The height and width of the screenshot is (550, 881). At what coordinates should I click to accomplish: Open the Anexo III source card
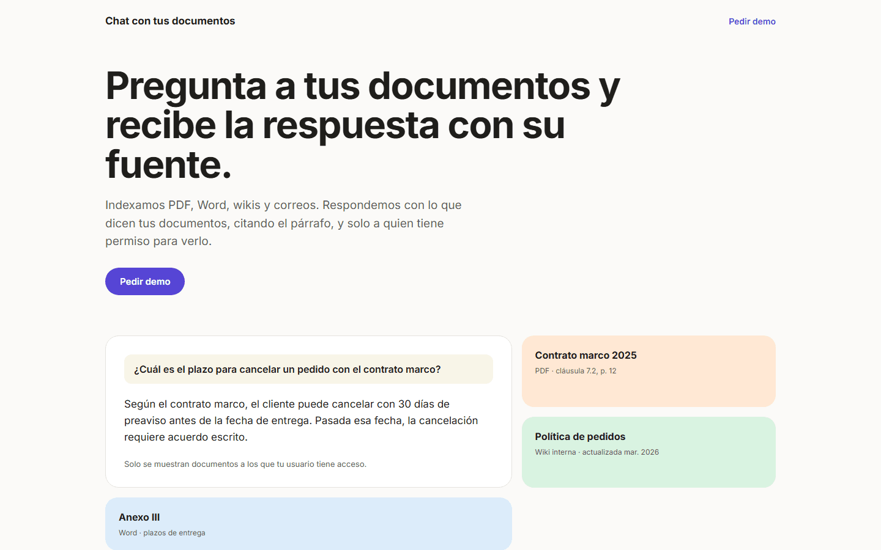pos(308,524)
